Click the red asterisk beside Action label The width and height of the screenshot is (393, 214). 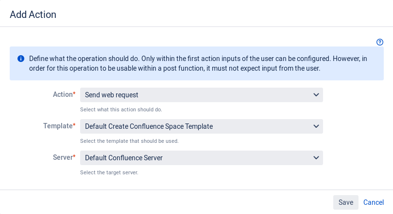(x=74, y=93)
